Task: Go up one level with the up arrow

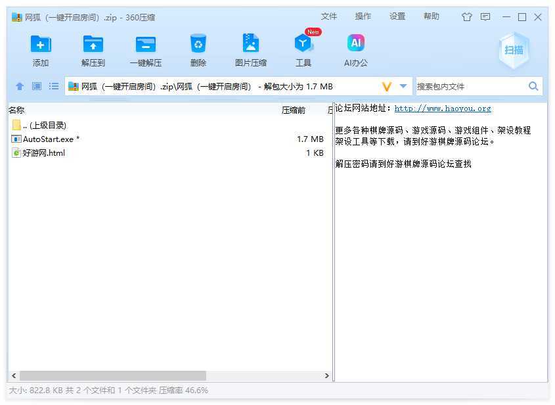Action: click(x=20, y=86)
